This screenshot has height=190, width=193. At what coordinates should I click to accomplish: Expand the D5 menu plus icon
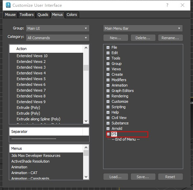coord(108,134)
